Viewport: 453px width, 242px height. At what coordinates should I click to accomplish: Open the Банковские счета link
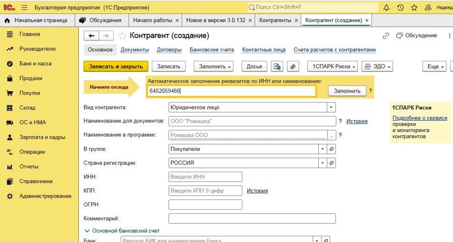[x=212, y=50]
